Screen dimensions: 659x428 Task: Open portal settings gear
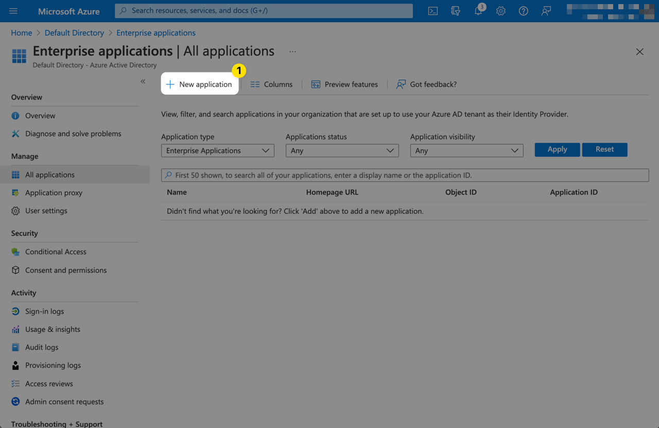click(501, 11)
